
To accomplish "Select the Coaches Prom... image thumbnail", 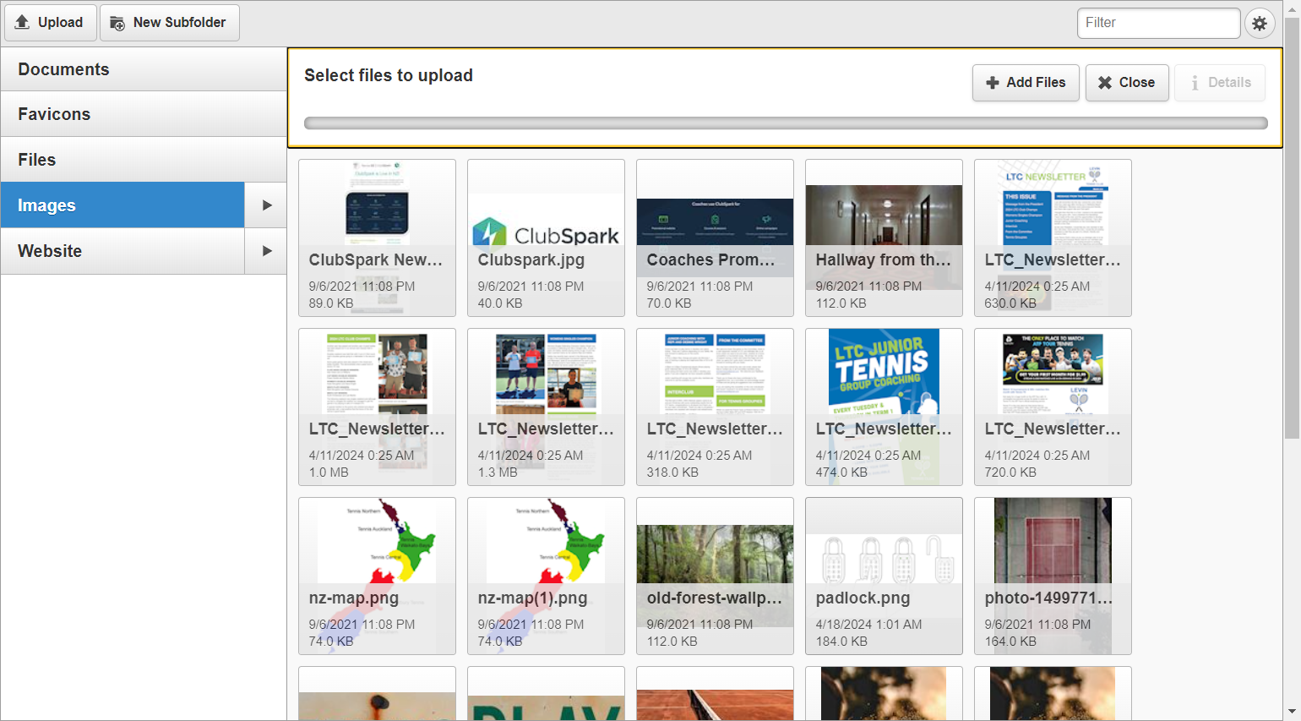I will pos(715,238).
